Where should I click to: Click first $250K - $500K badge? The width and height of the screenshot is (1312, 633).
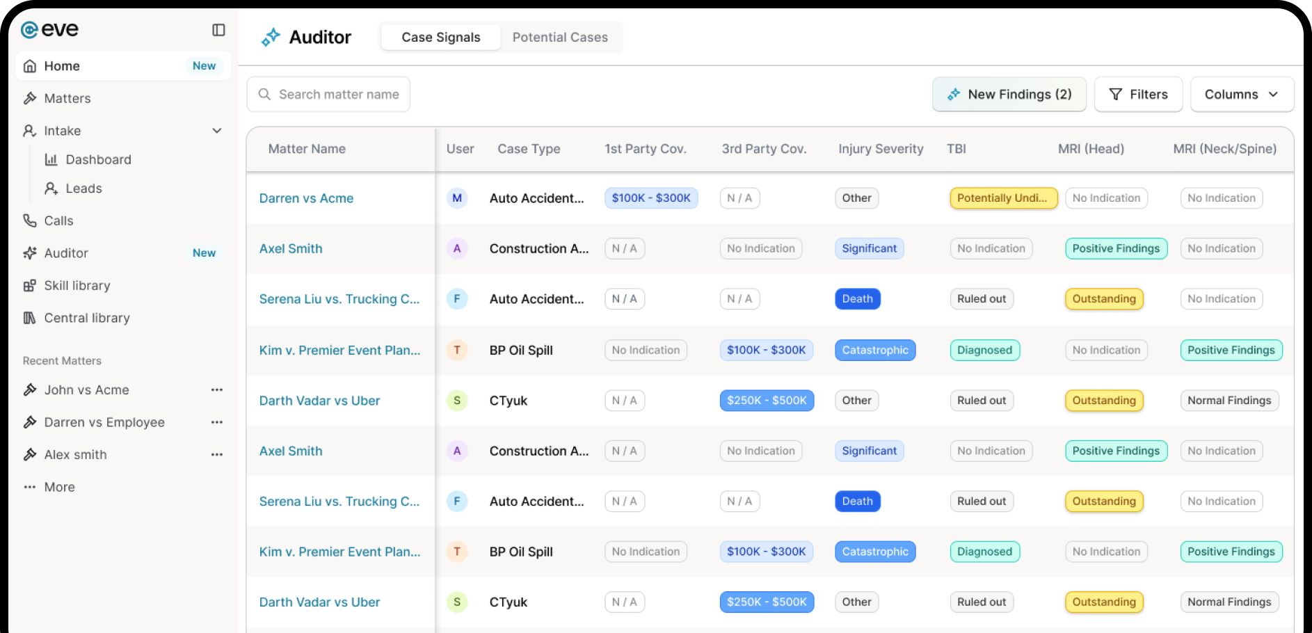[x=767, y=401]
